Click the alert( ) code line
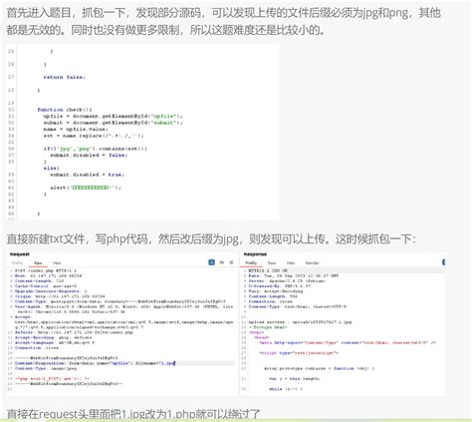This screenshot has width=472, height=422. pos(86,188)
